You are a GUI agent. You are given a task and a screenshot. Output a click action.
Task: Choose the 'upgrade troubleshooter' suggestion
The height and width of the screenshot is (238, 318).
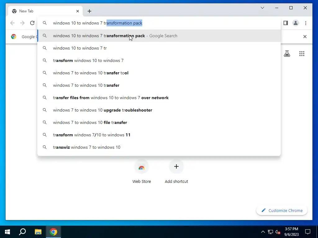point(159,110)
